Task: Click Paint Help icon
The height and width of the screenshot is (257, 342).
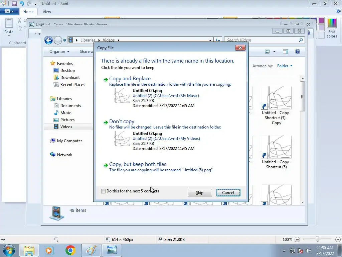Action: pos(338,11)
